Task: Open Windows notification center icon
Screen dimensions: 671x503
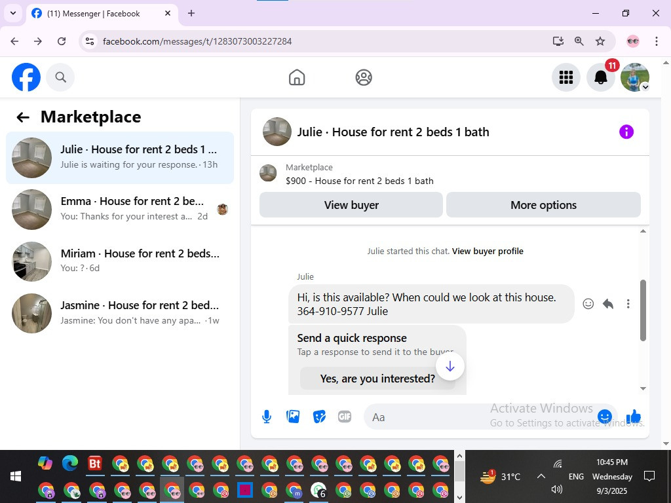Action: click(649, 476)
